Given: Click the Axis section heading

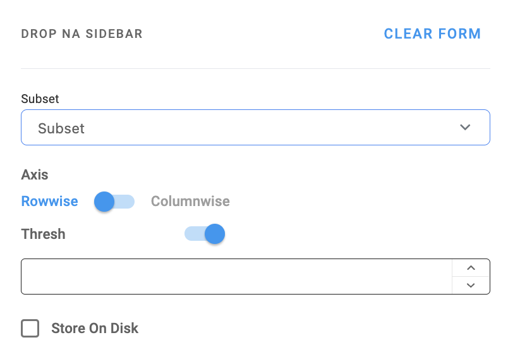Looking at the screenshot, I should coord(35,174).
